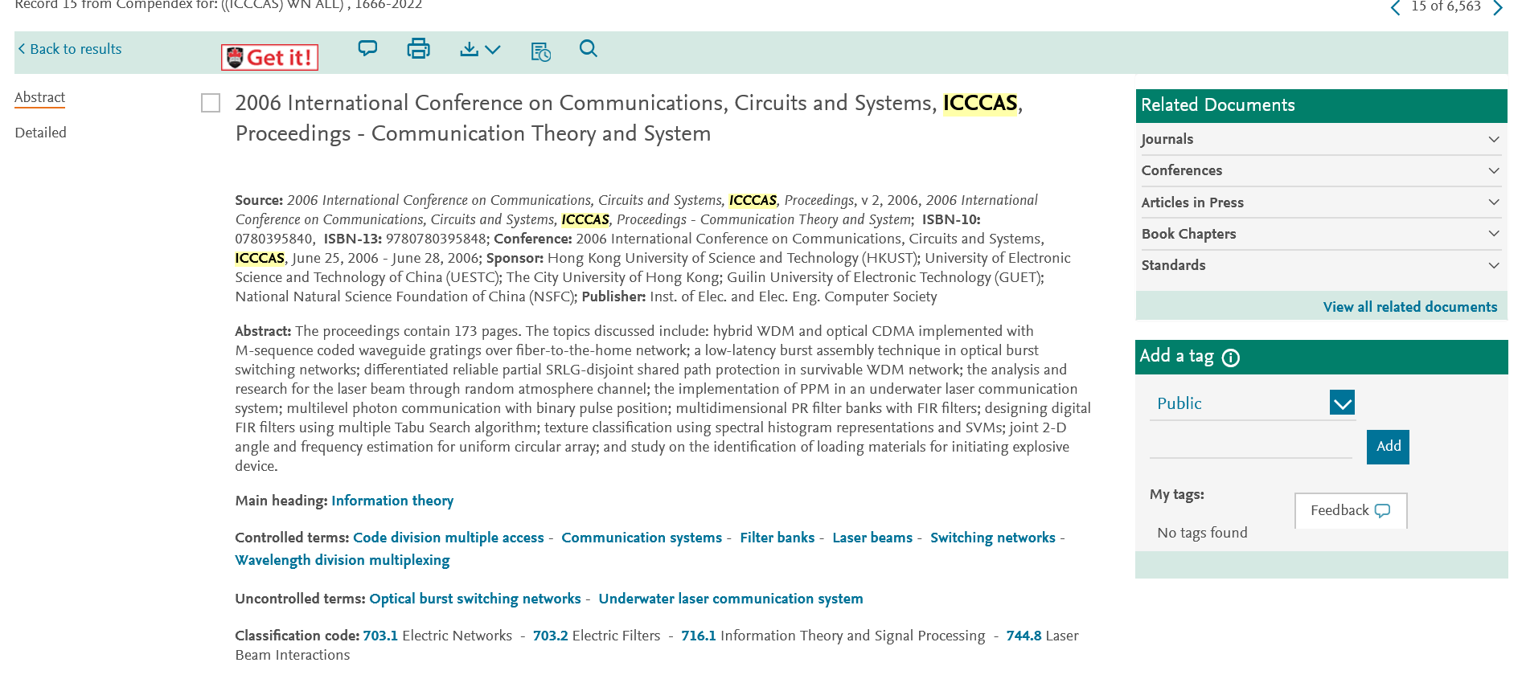Click 'My tags:' label
The image size is (1522, 683).
tap(1176, 494)
